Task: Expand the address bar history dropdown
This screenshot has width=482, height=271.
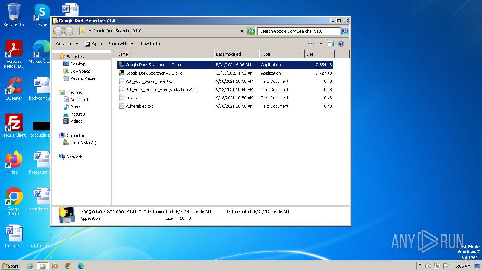Action: 242,31
